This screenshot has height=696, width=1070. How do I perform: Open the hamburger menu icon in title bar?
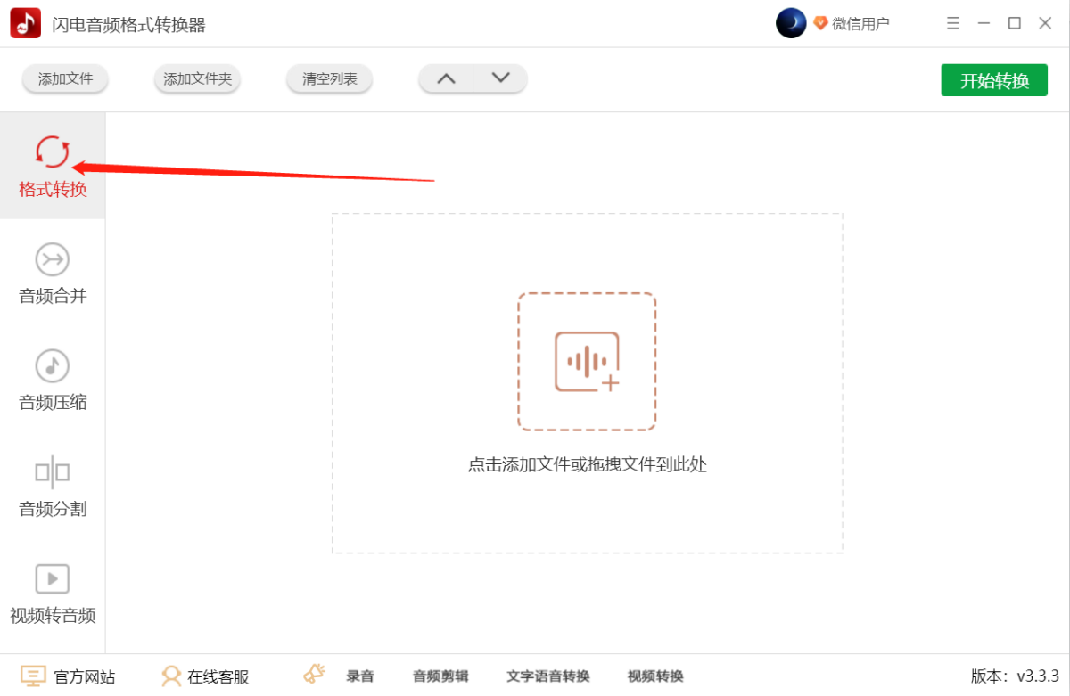pyautogui.click(x=953, y=23)
